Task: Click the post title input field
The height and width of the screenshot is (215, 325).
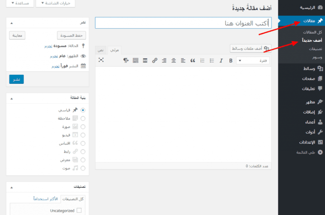Action: coord(183,23)
